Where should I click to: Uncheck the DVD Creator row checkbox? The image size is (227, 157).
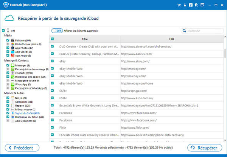53,46
